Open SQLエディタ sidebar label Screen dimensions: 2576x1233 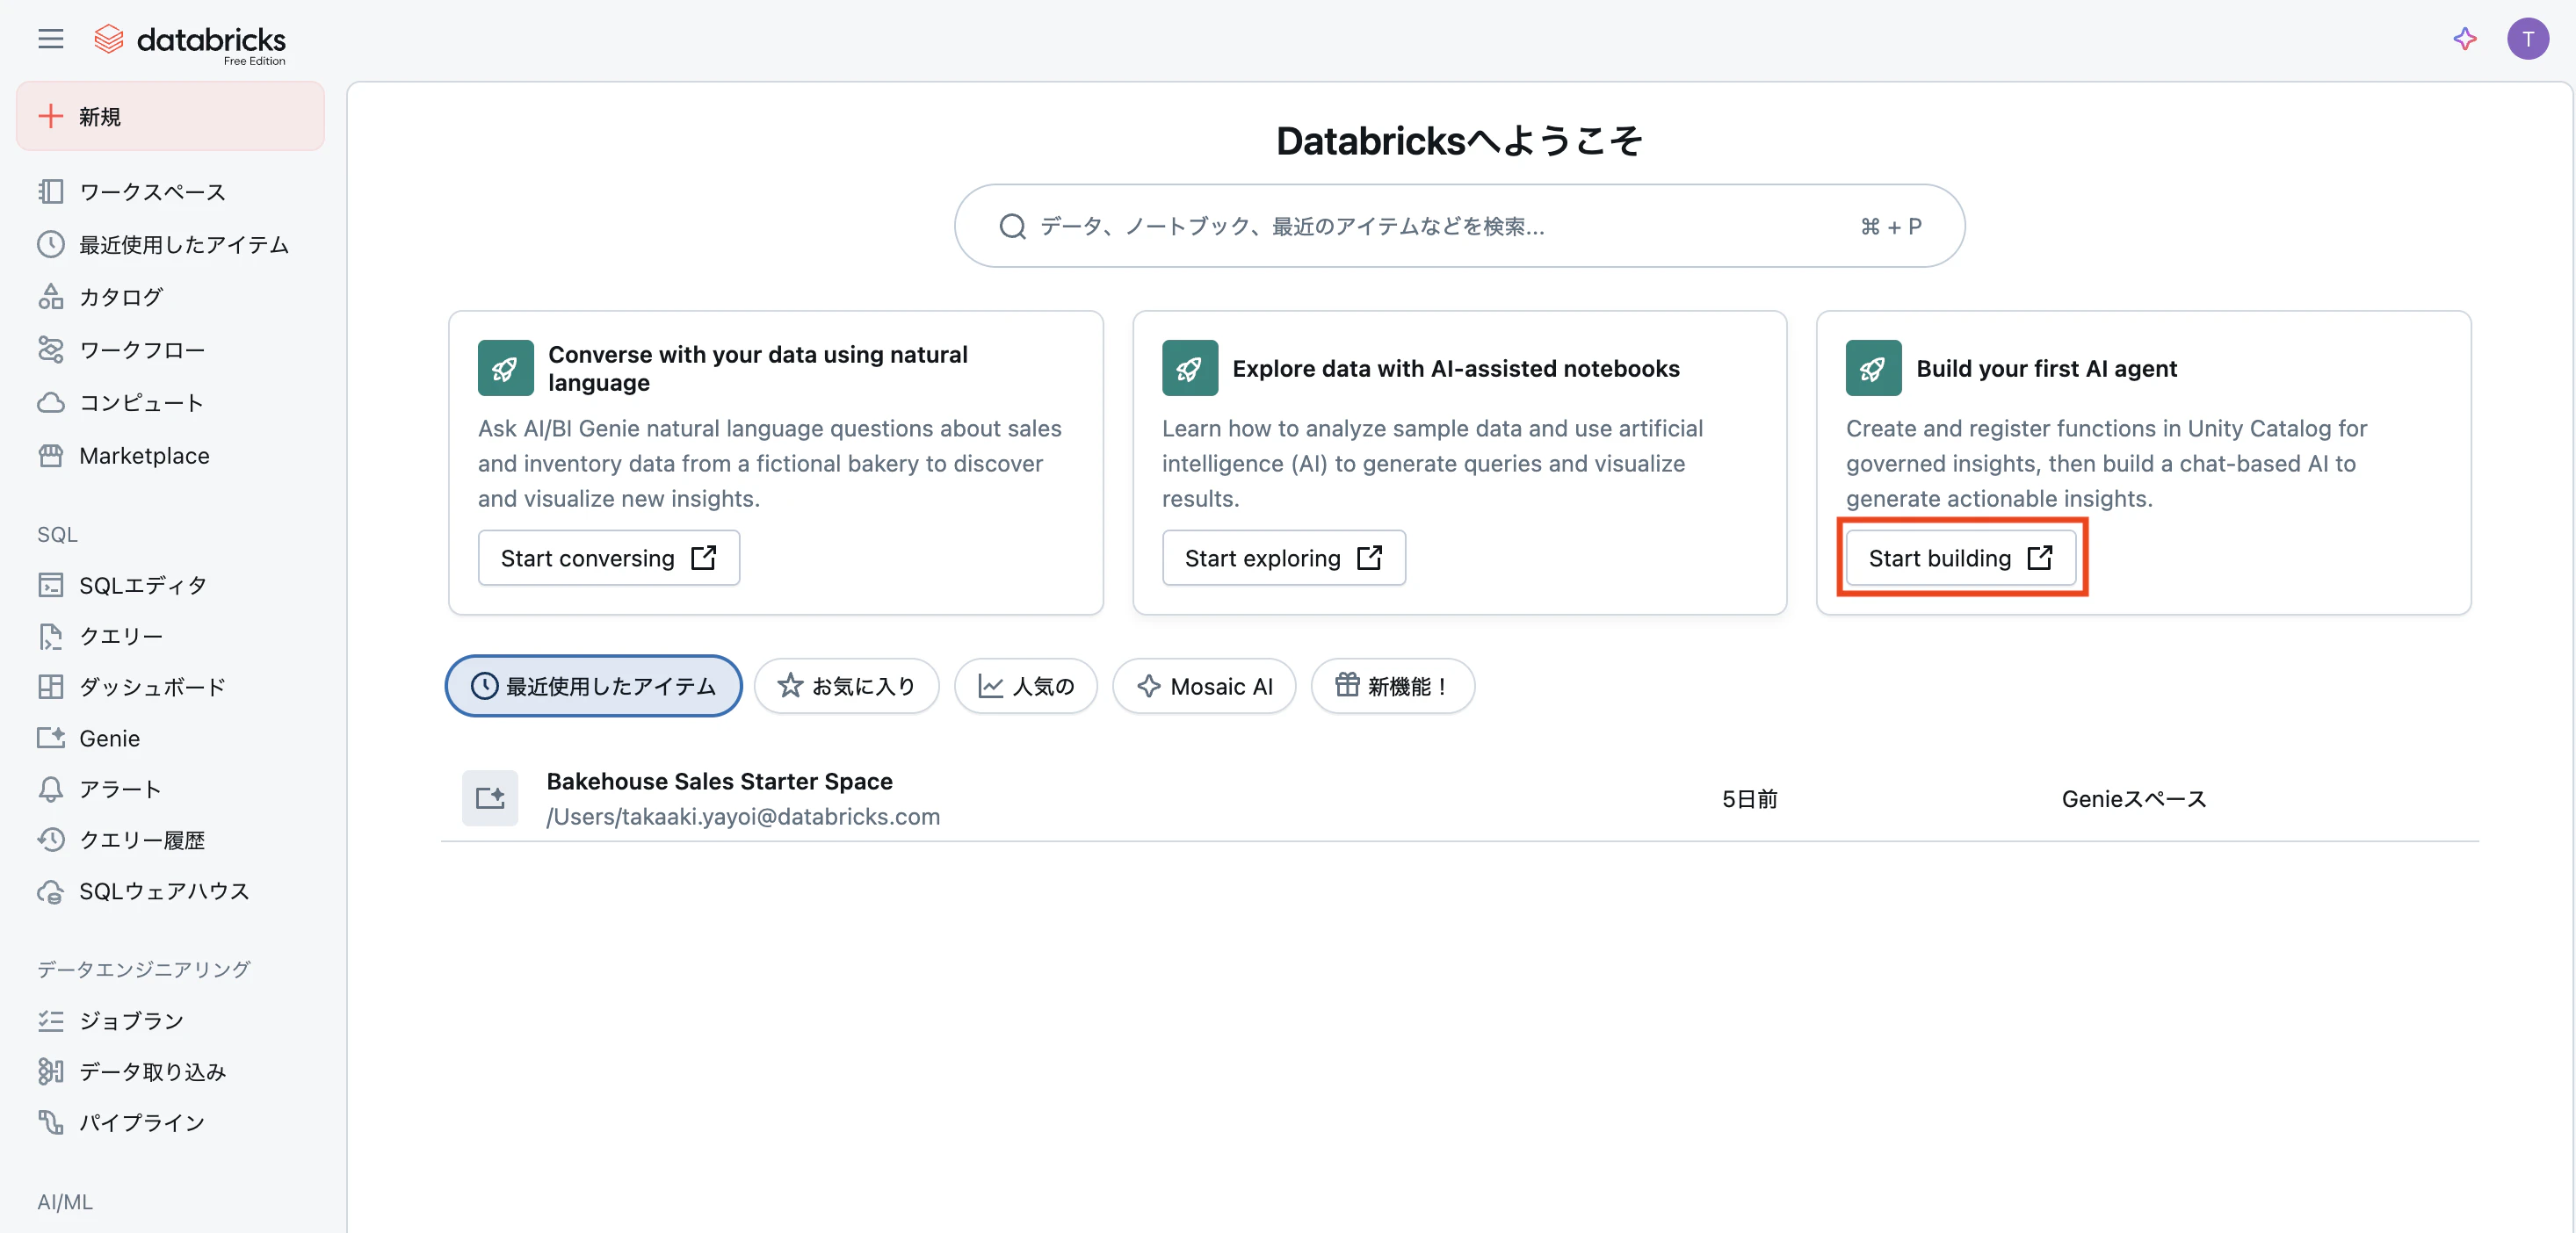point(143,586)
